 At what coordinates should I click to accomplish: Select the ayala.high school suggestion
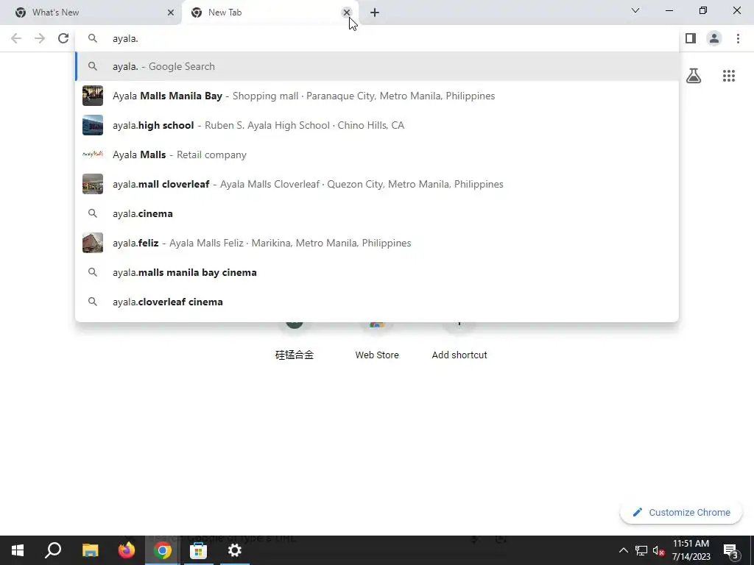point(377,125)
